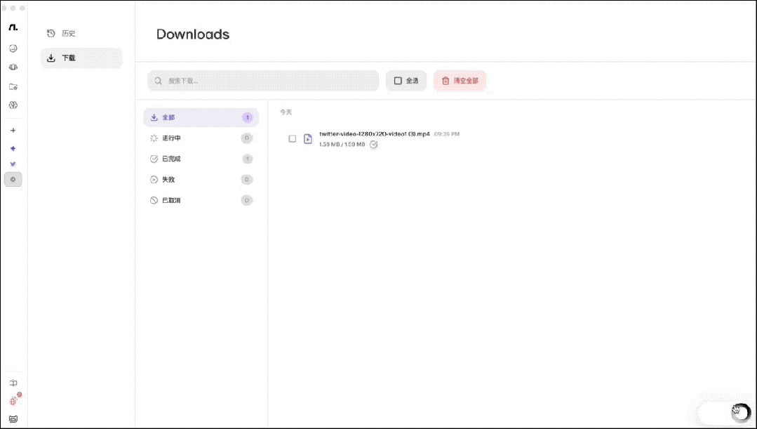The width and height of the screenshot is (757, 429).
Task: Open the twitter-video-1280x720 mp4 file name
Action: pos(373,133)
